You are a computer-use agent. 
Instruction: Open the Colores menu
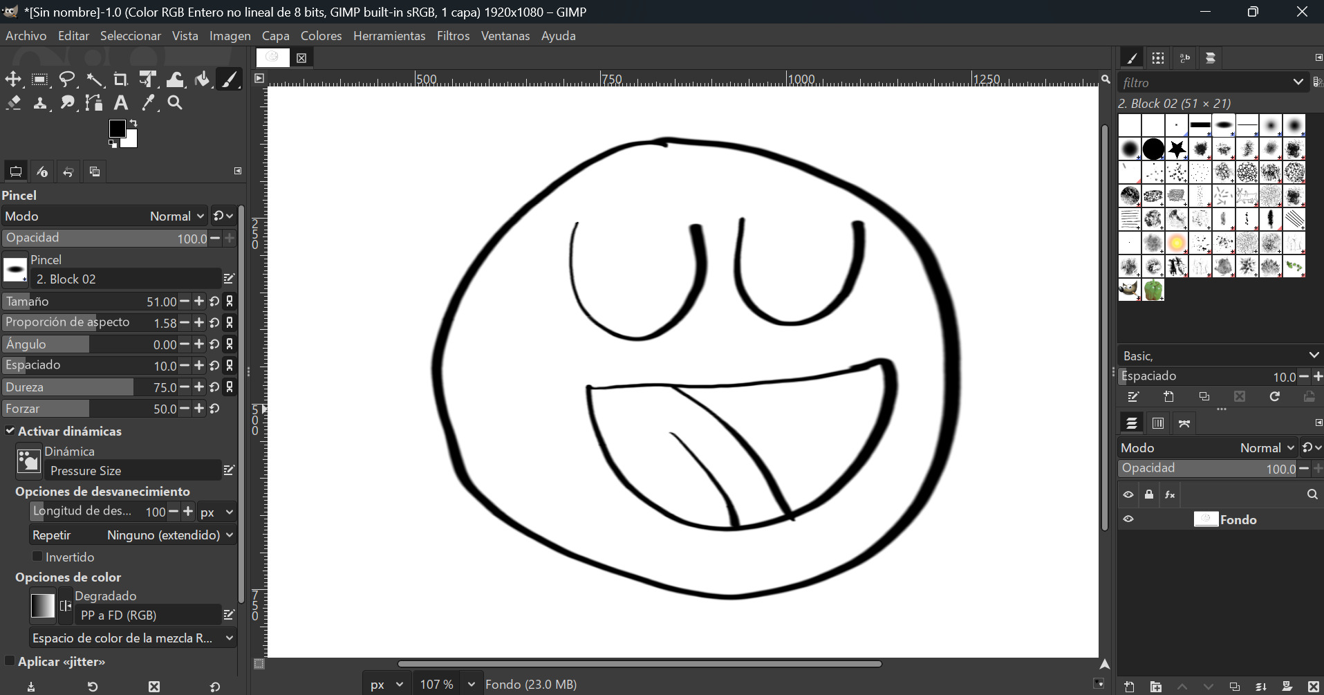pyautogui.click(x=321, y=35)
